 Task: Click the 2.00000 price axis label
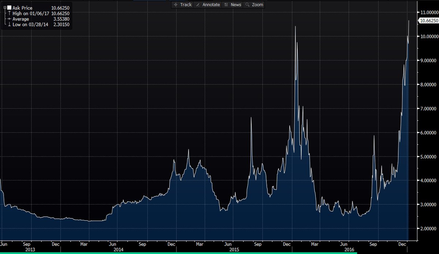[x=428, y=228]
